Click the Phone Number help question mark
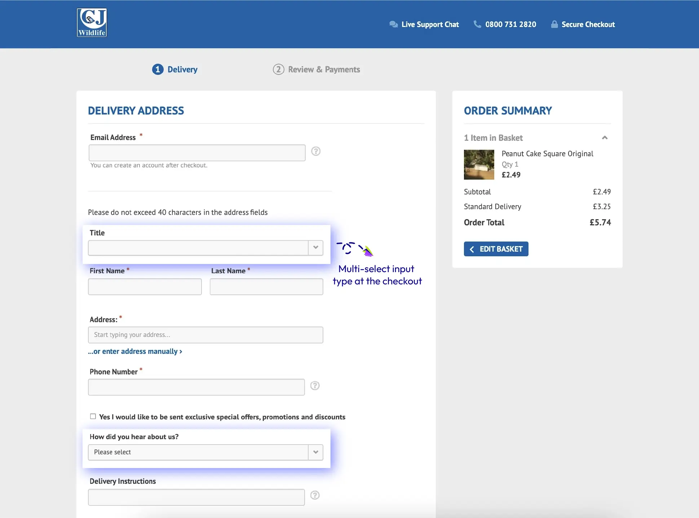The image size is (699, 518). [315, 386]
